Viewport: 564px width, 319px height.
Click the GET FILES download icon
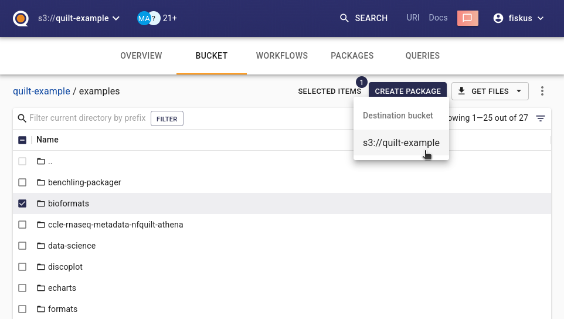461,91
